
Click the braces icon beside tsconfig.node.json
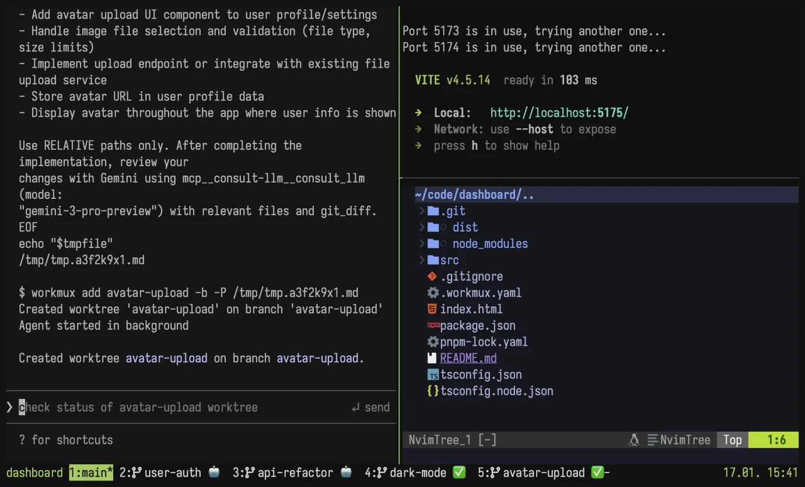pyautogui.click(x=433, y=391)
